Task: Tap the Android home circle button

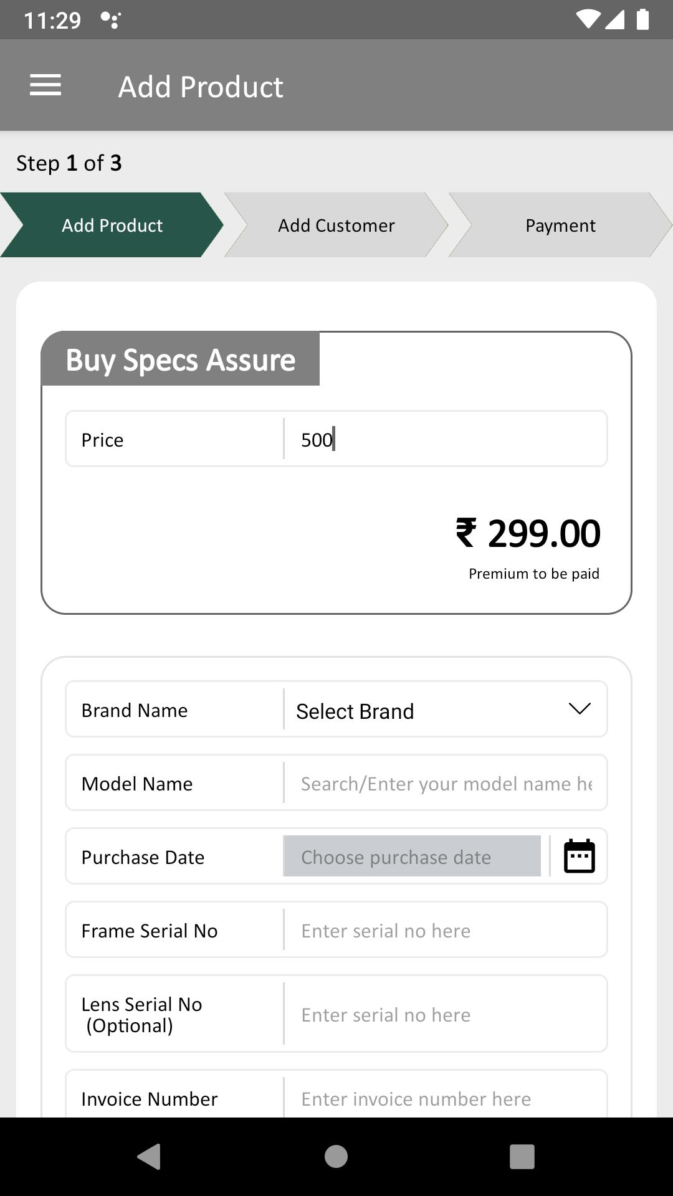Action: point(336,1156)
